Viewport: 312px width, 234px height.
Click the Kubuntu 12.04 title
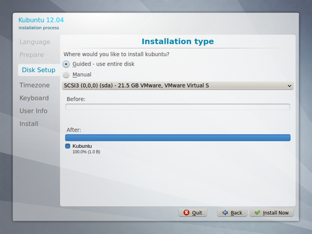point(41,20)
